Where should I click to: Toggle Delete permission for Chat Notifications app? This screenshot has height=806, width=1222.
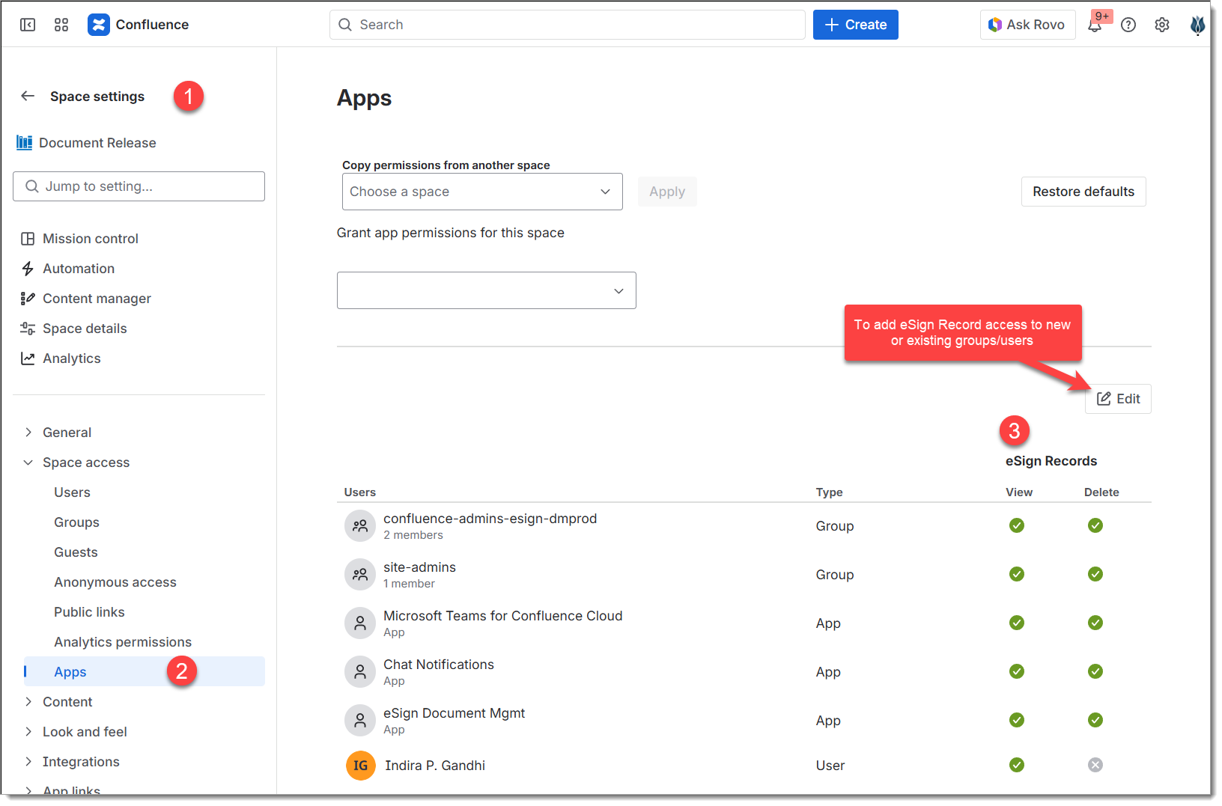(1095, 671)
